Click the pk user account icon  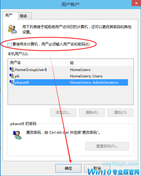click(x=12, y=76)
